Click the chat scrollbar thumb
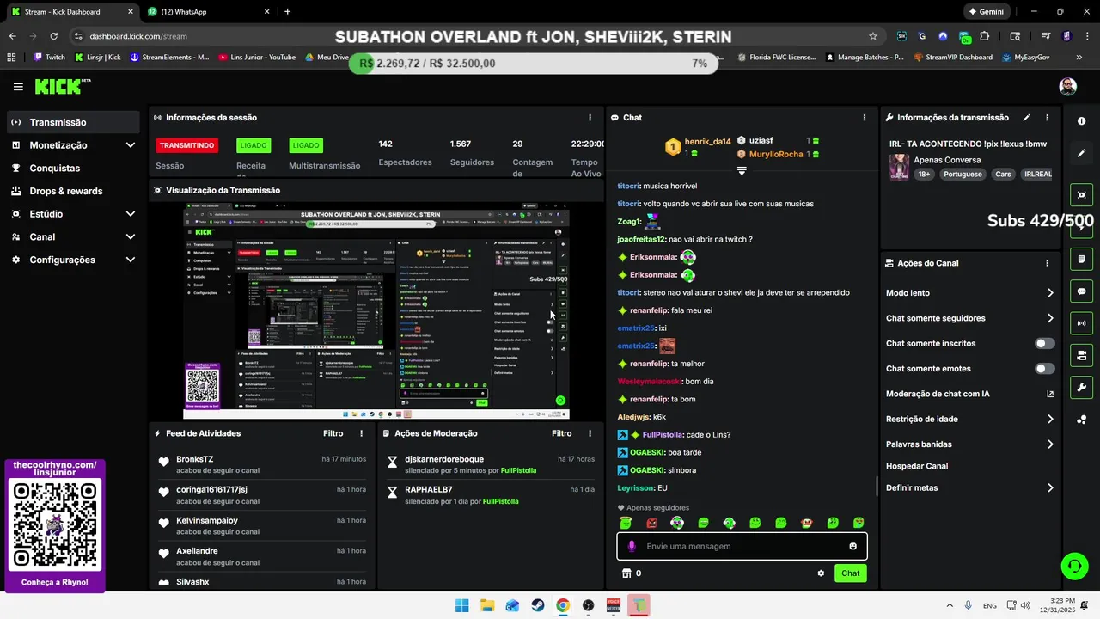 (877, 486)
